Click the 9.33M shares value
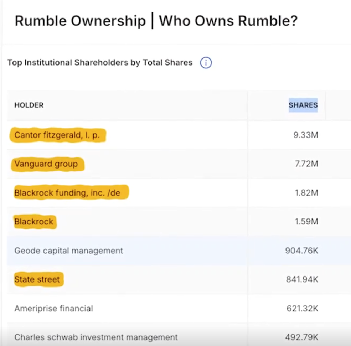The width and height of the screenshot is (351, 346). pos(305,136)
